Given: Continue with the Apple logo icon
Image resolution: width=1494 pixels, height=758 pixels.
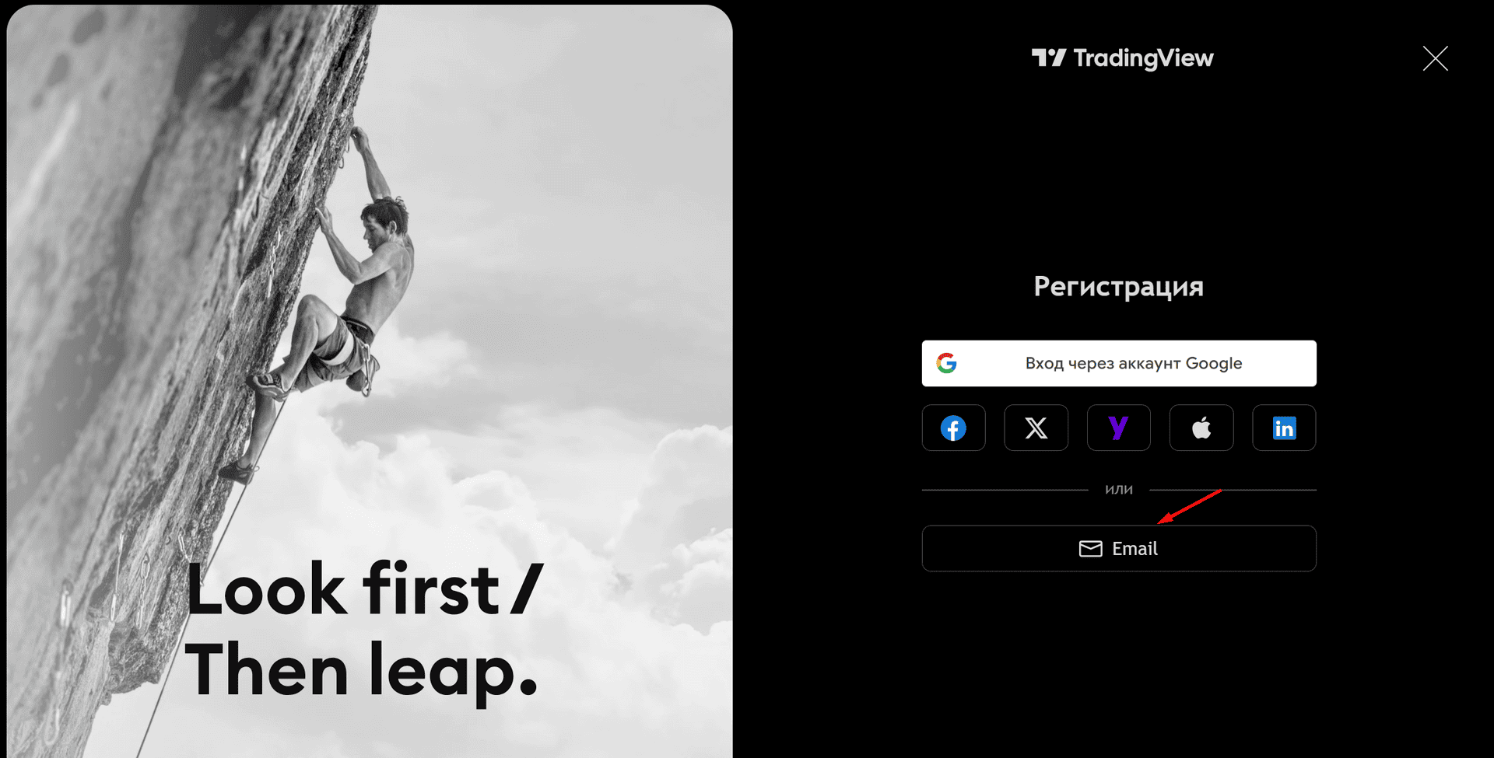Looking at the screenshot, I should pyautogui.click(x=1201, y=428).
